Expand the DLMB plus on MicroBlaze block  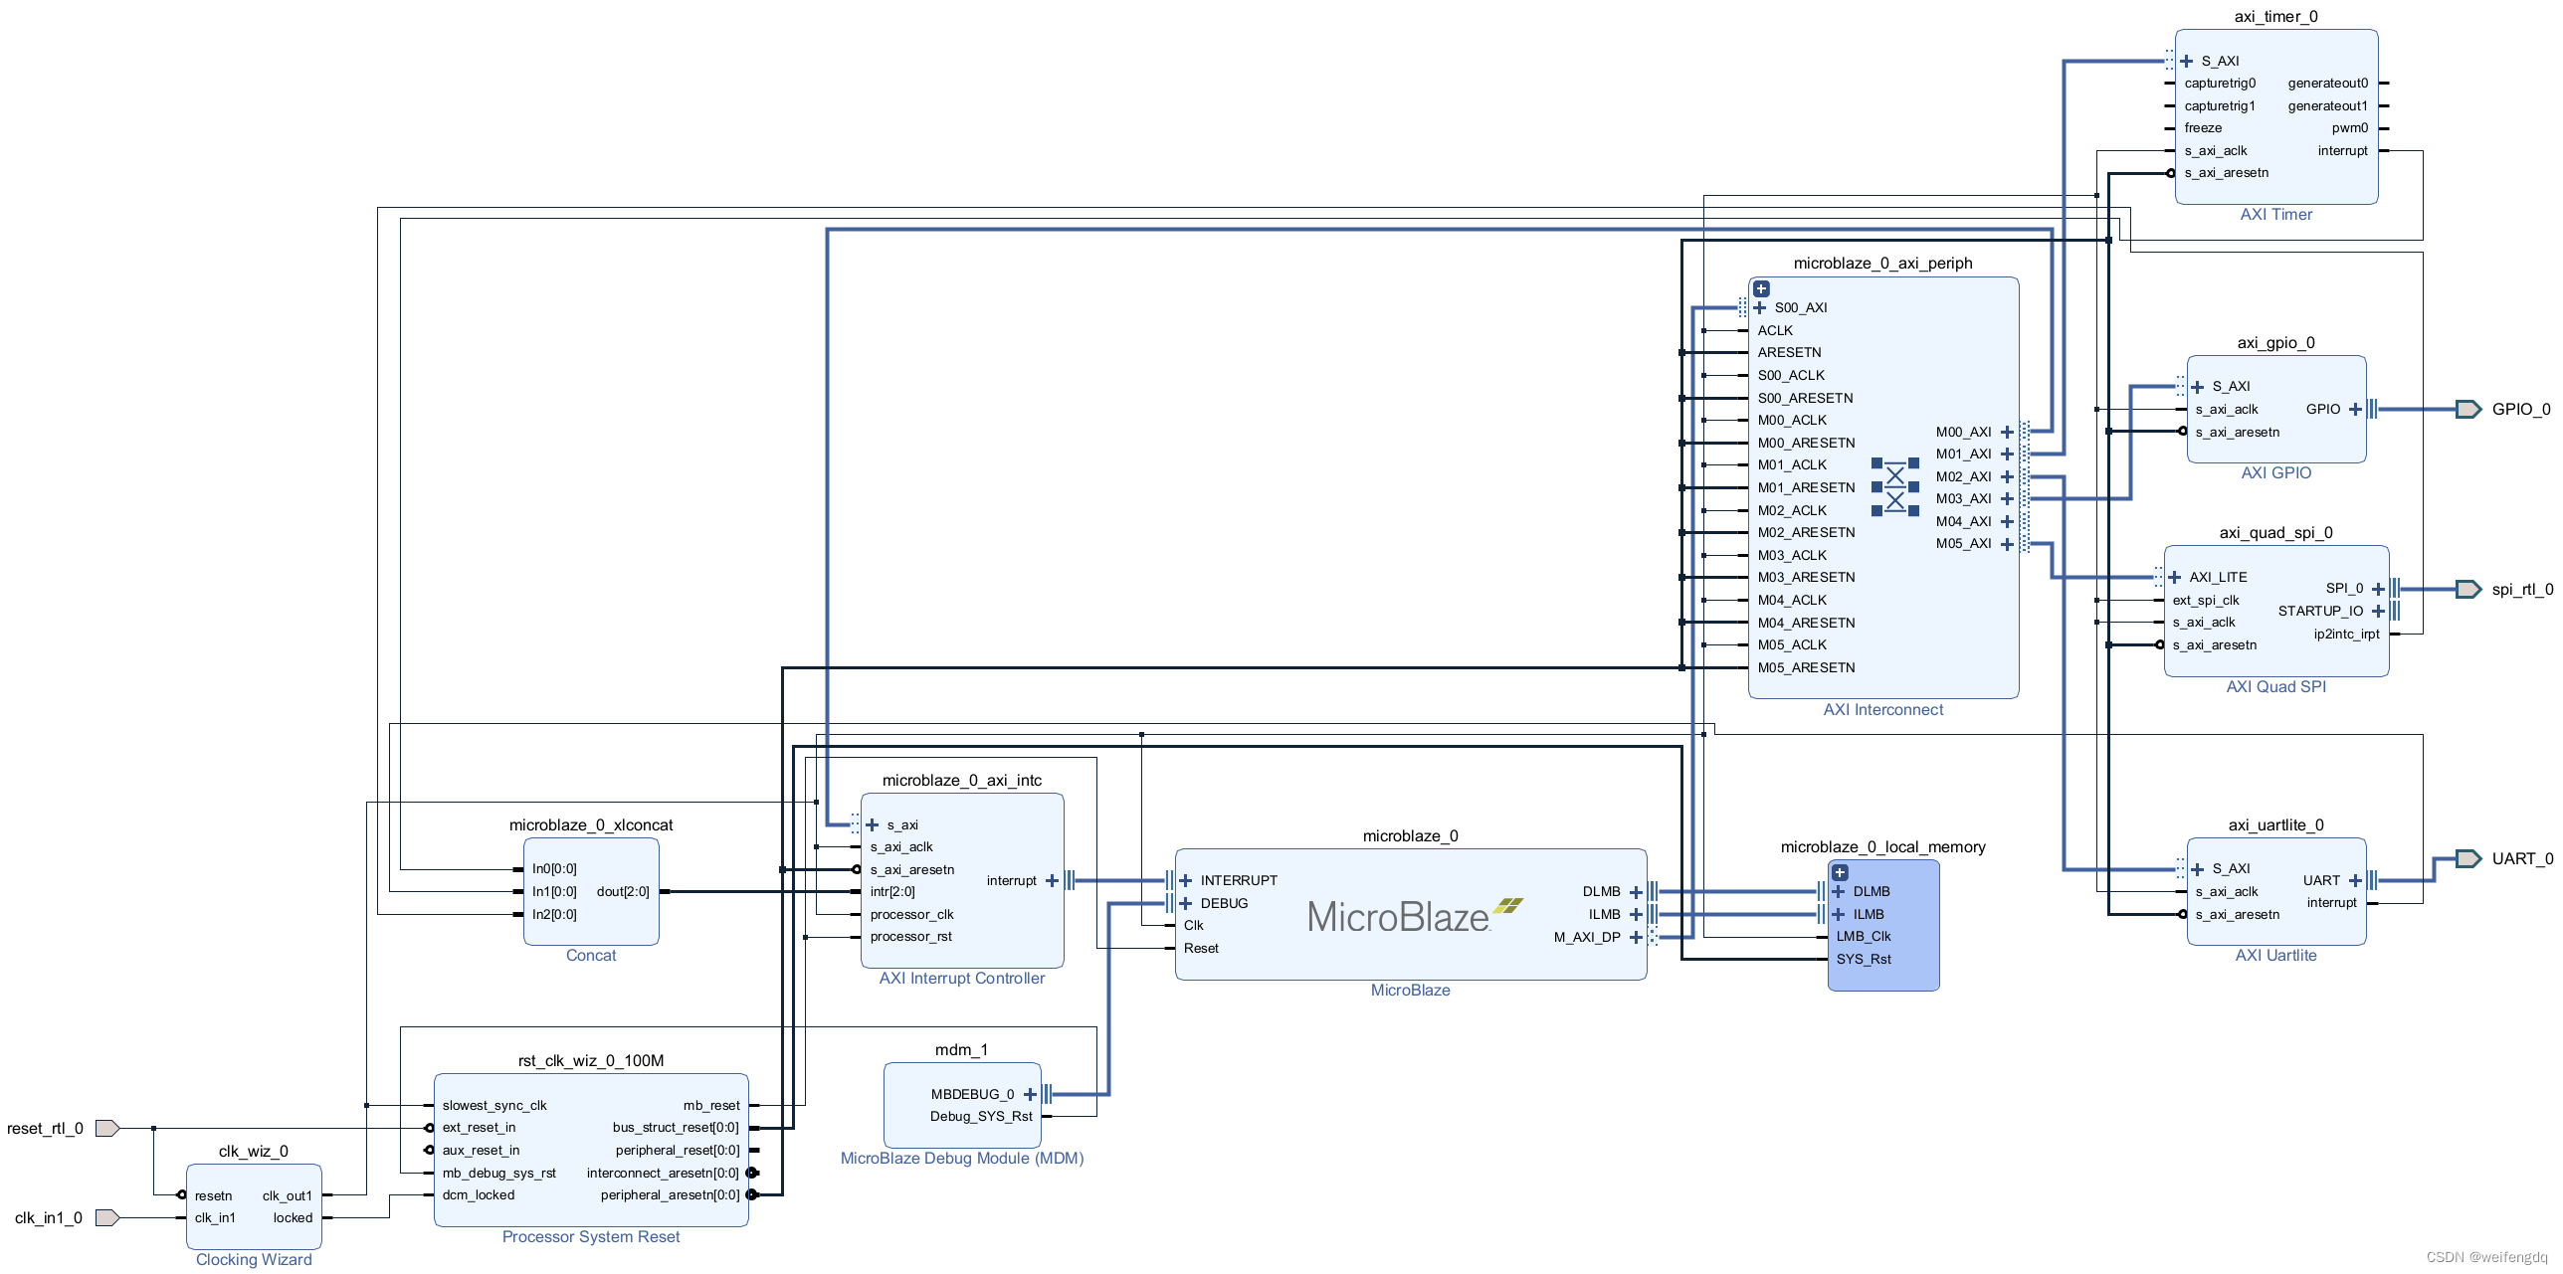(1636, 892)
